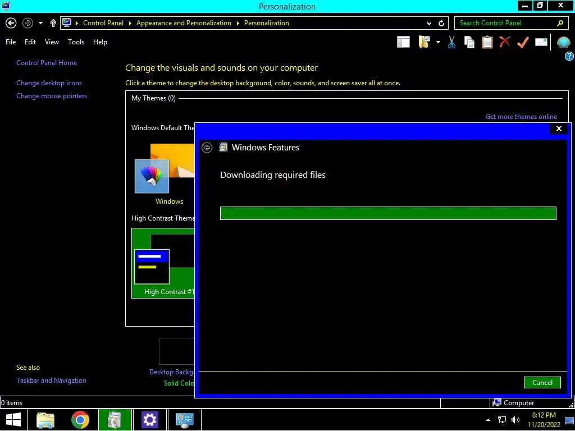Screen dimensions: 575x431
Task: Click the Computer status bar entry
Action: [513, 403]
